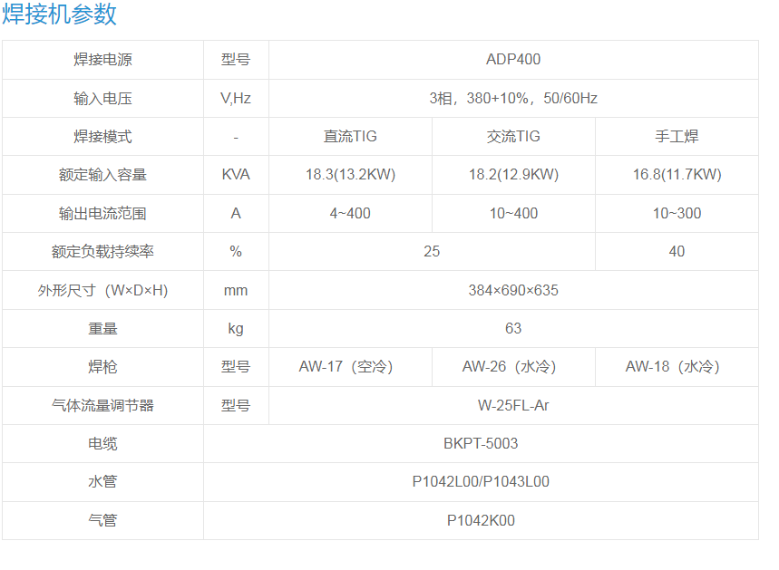Screen dimensions: 779x570
Task: Click the W-25FL-Ar gas regulator model
Action: [x=513, y=406]
